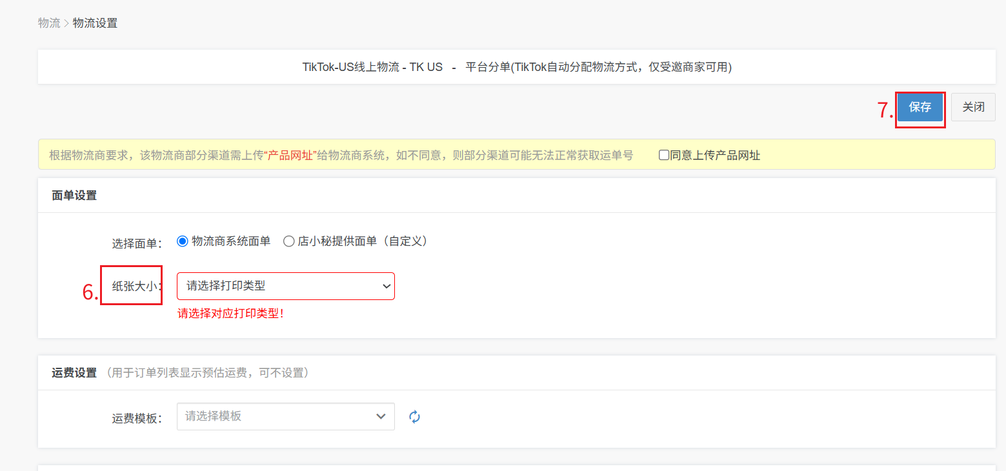1006x471 pixels.
Task: Click the TikTok-US线上物流 - TK US title
Action: pos(372,67)
